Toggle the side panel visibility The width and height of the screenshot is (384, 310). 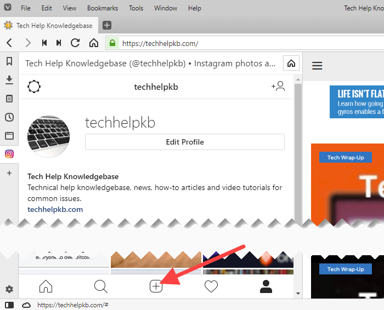[x=9, y=305]
